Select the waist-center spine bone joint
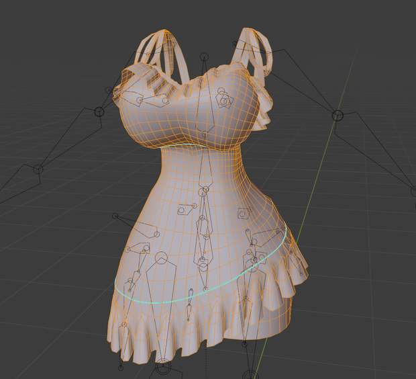 205,189
